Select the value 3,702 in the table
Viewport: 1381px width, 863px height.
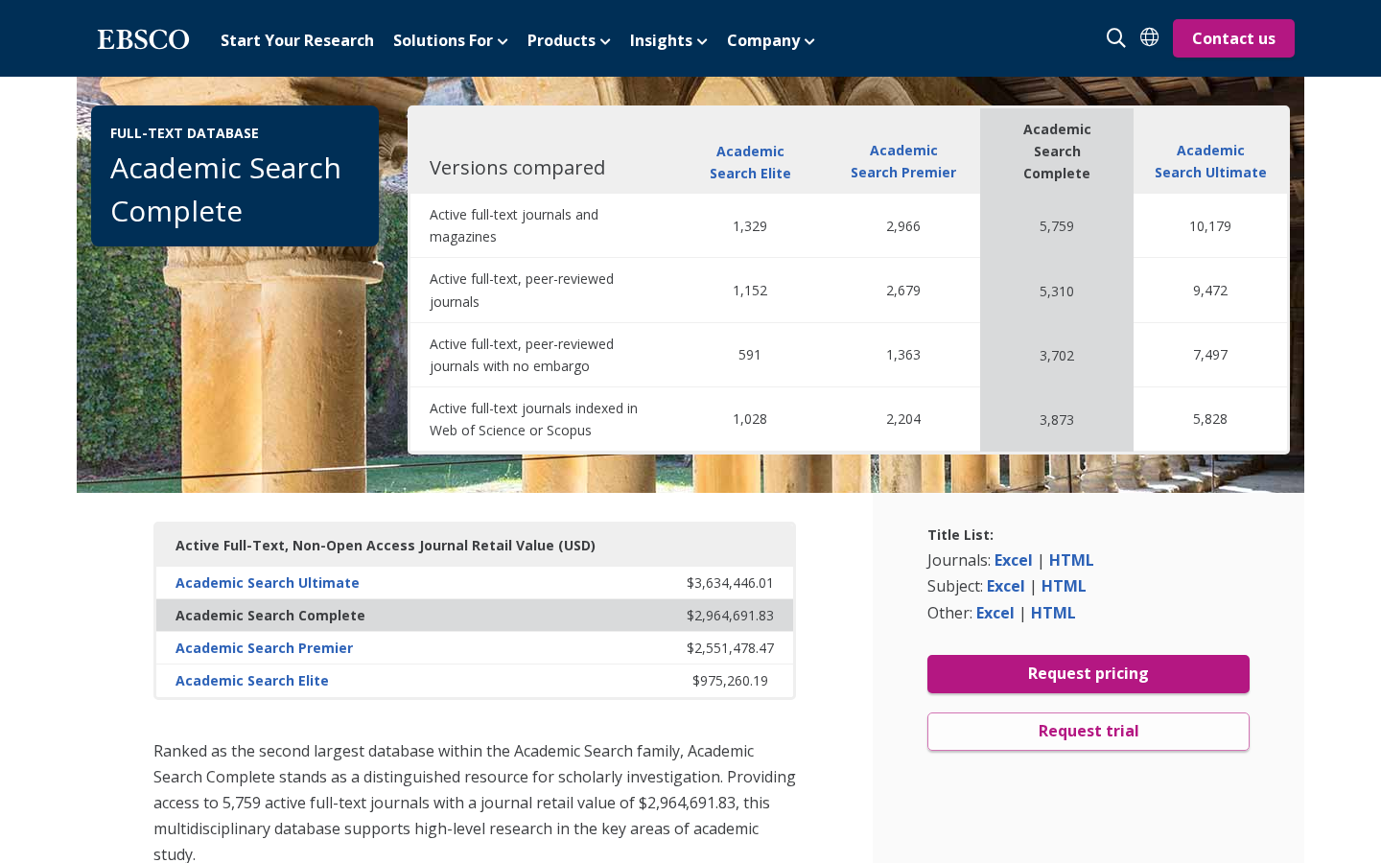(x=1057, y=356)
